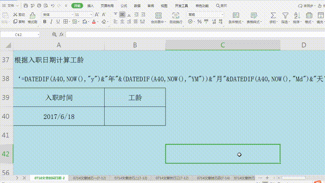Click the Format (格式) icon
Image resolution: width=325 pixels, height=183 pixels.
309,15
